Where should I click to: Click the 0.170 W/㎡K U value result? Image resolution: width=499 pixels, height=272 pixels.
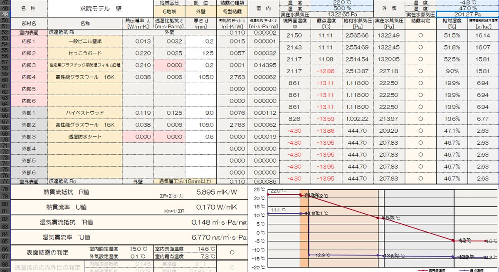[216, 207]
